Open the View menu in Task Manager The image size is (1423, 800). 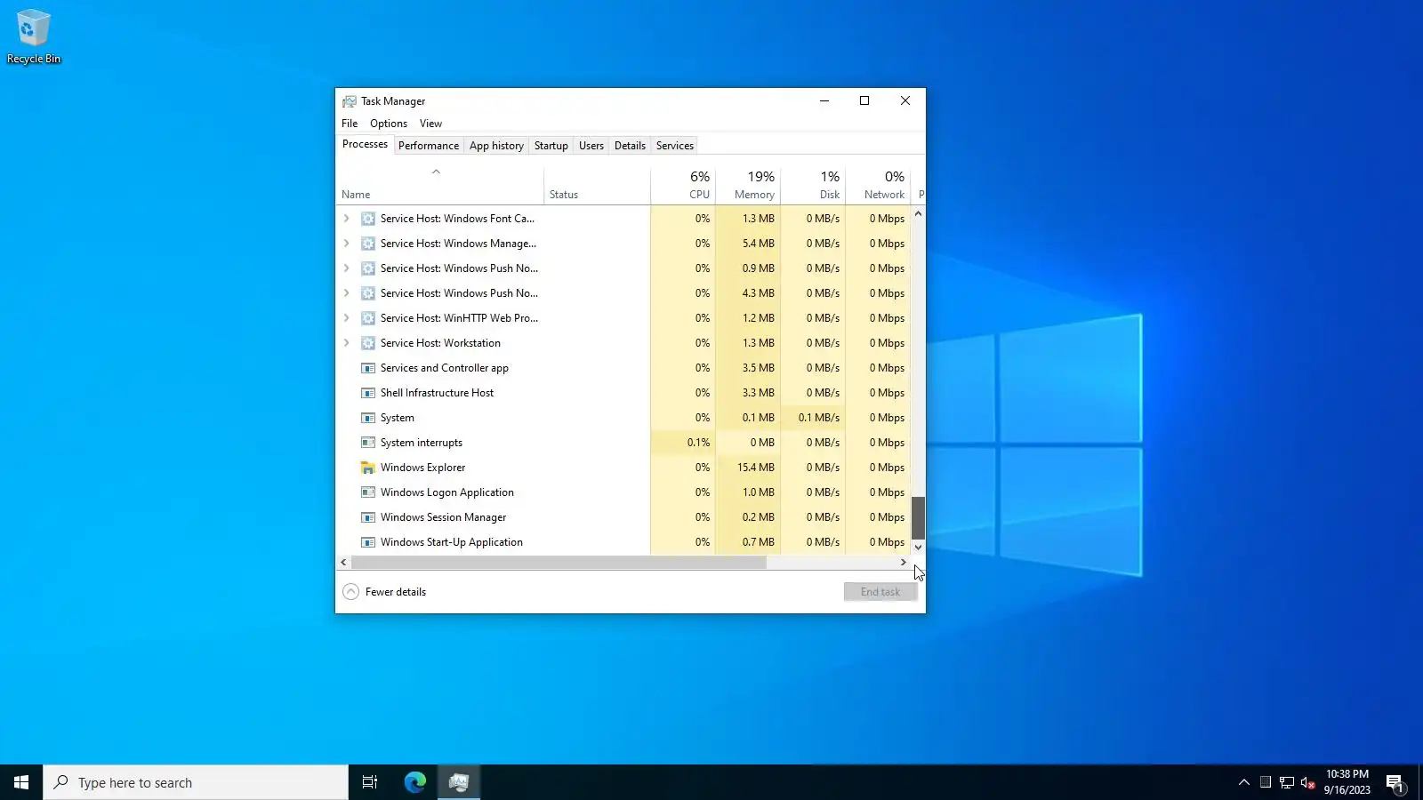tap(430, 124)
